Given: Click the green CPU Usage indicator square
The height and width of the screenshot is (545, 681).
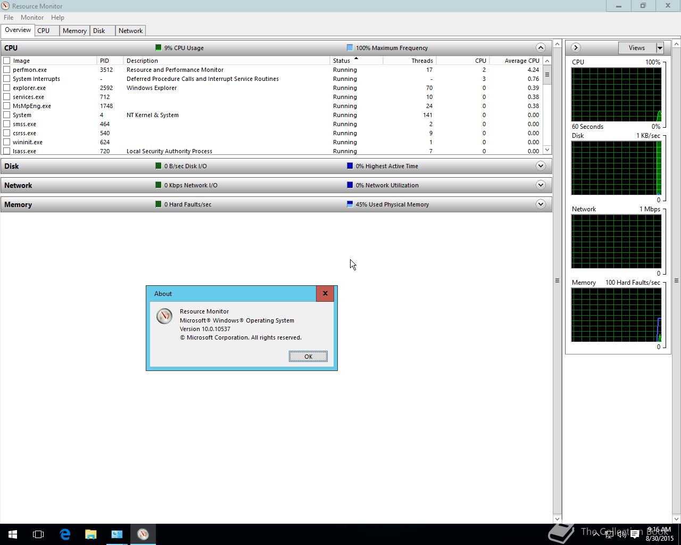Looking at the screenshot, I should 158,48.
